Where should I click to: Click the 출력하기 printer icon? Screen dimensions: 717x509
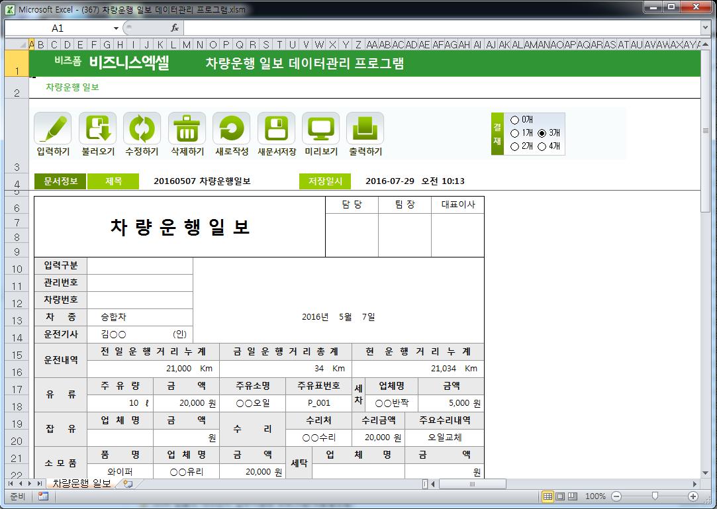click(x=365, y=128)
